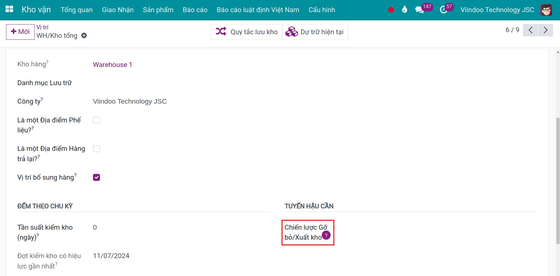Open Warehouse 1 link
This screenshot has height=276, width=560.
tap(112, 65)
